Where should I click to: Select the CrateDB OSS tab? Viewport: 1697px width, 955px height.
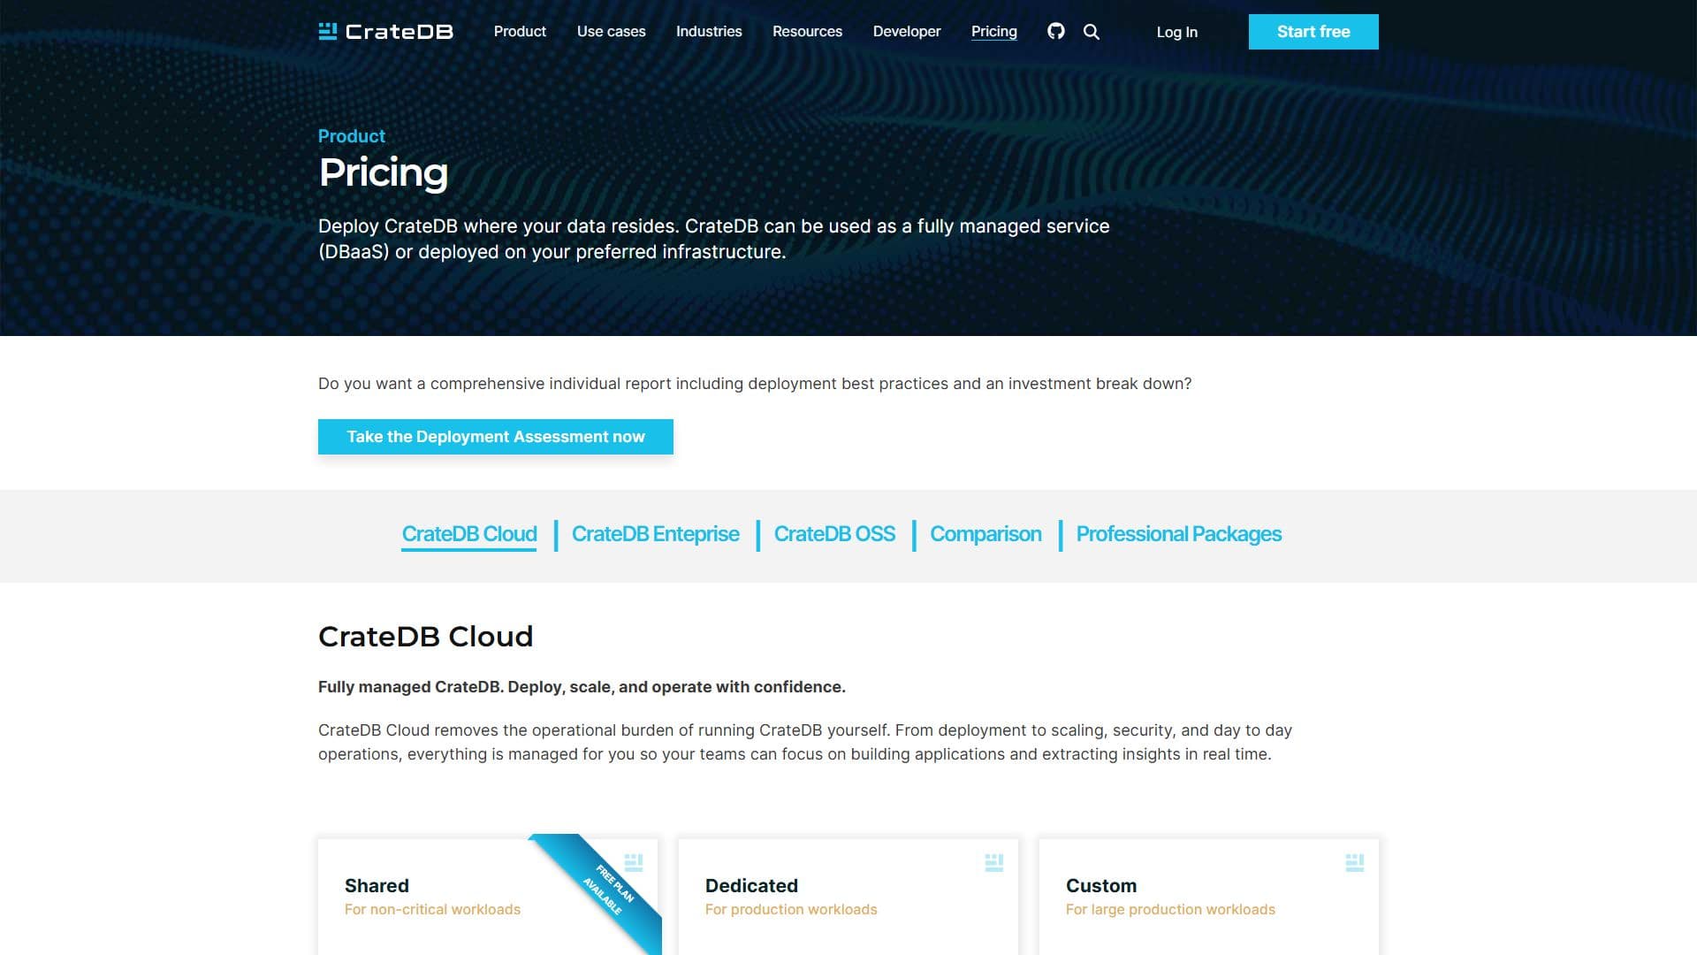click(x=834, y=534)
